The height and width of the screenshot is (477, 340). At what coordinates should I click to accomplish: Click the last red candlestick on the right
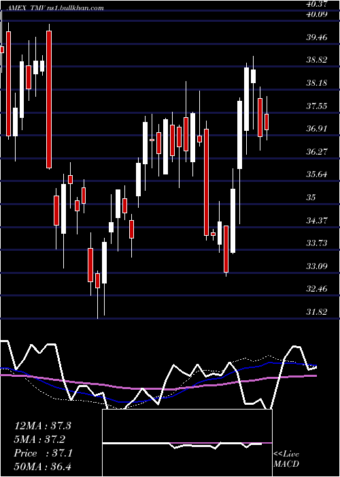[x=267, y=122]
